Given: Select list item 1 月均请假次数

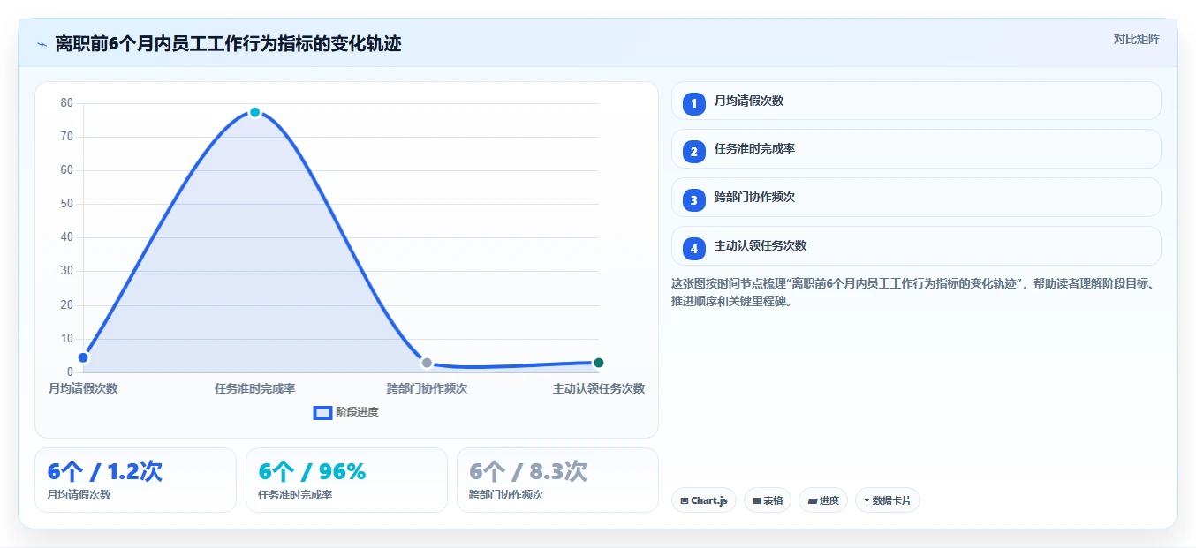Looking at the screenshot, I should point(916,101).
